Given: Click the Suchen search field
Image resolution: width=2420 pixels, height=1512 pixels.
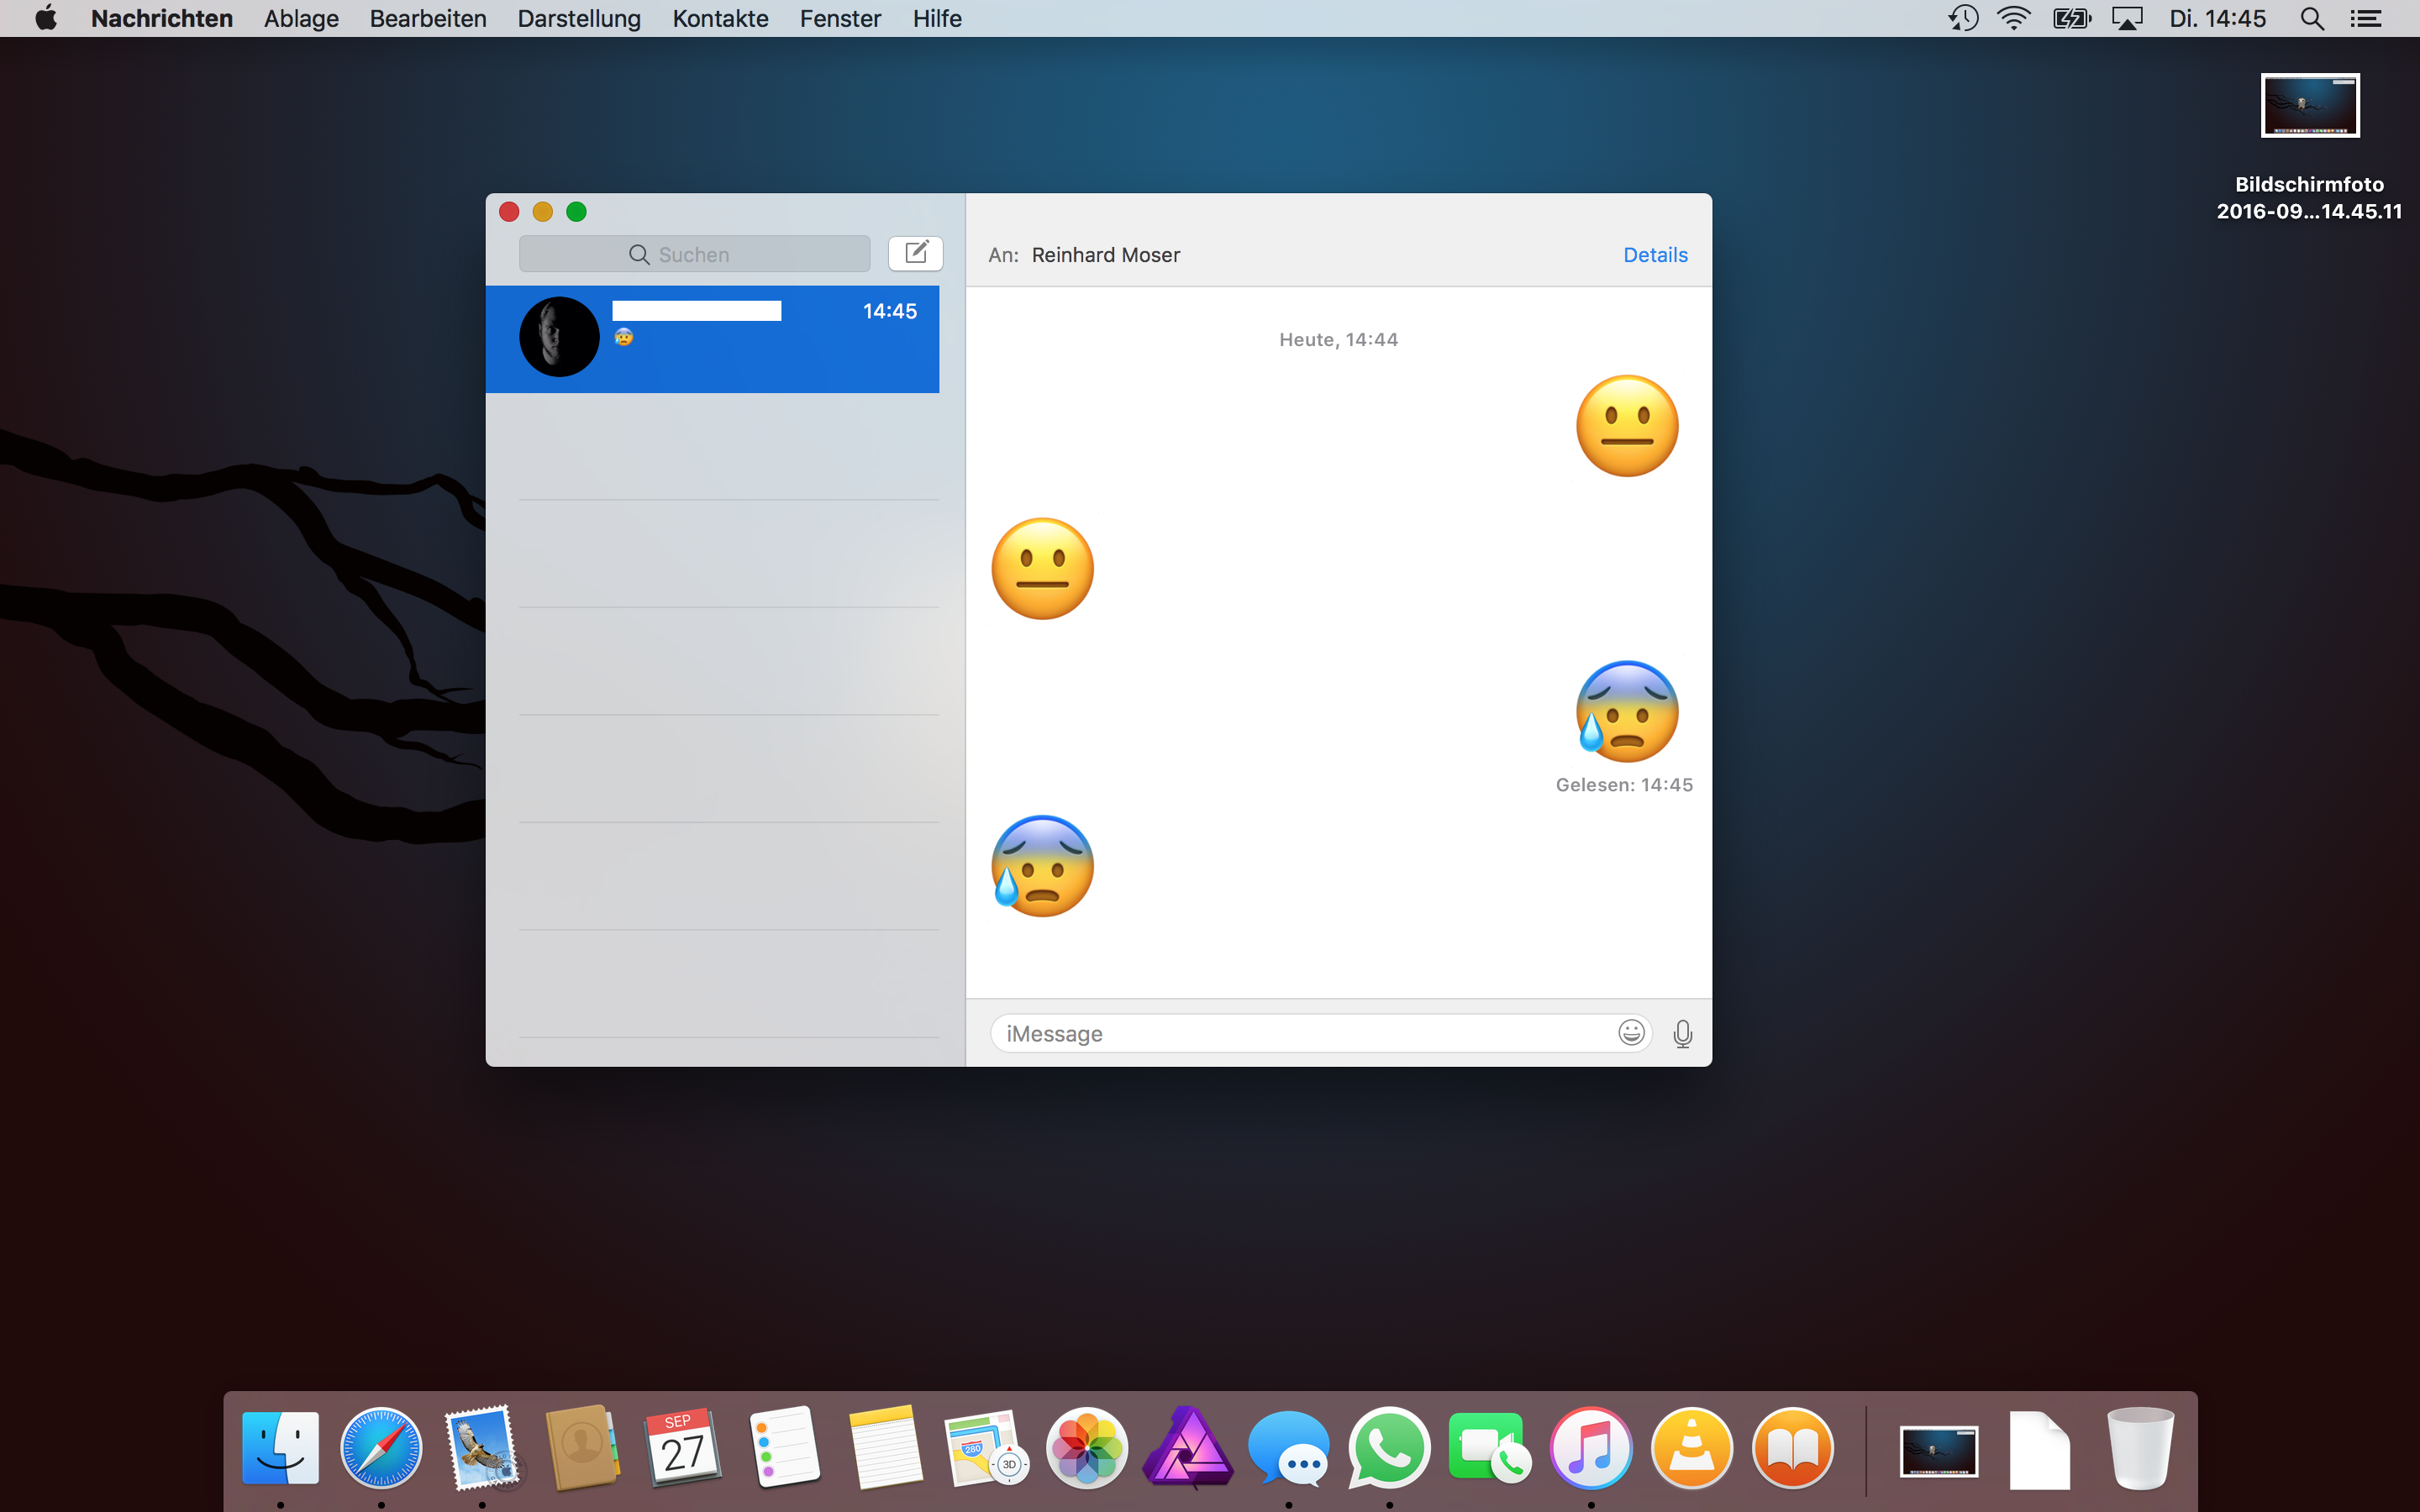Looking at the screenshot, I should point(694,254).
